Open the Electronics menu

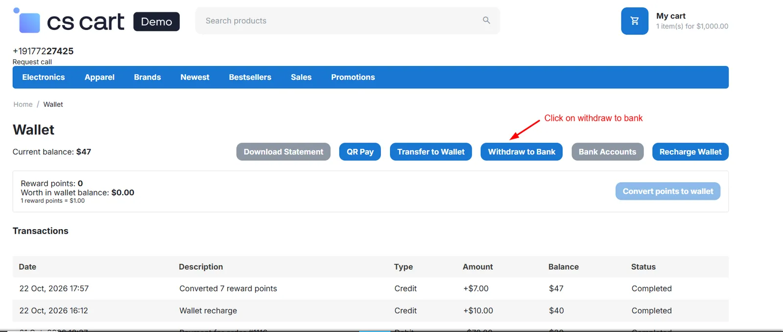pyautogui.click(x=44, y=77)
